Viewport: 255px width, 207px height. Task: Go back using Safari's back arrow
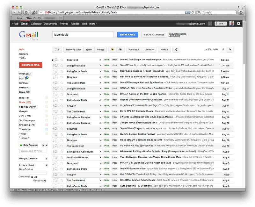[14, 12]
